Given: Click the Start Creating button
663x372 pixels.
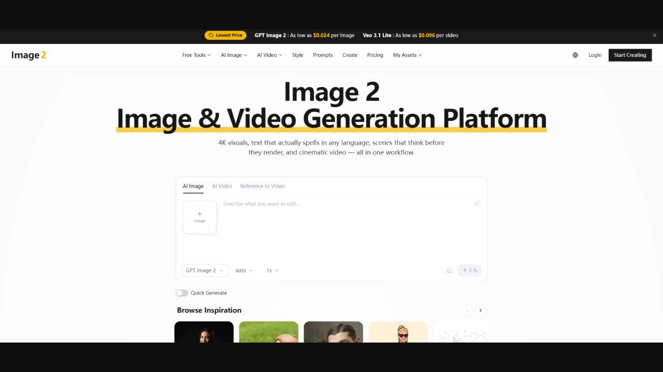Looking at the screenshot, I should pos(630,55).
